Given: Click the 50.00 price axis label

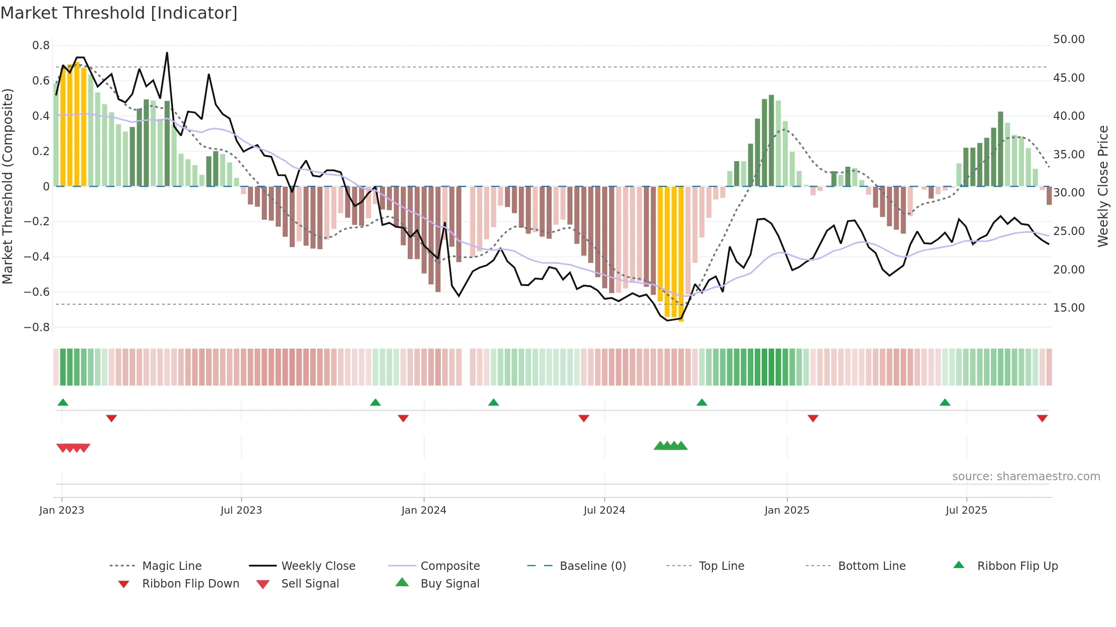Looking at the screenshot, I should pyautogui.click(x=1069, y=39).
